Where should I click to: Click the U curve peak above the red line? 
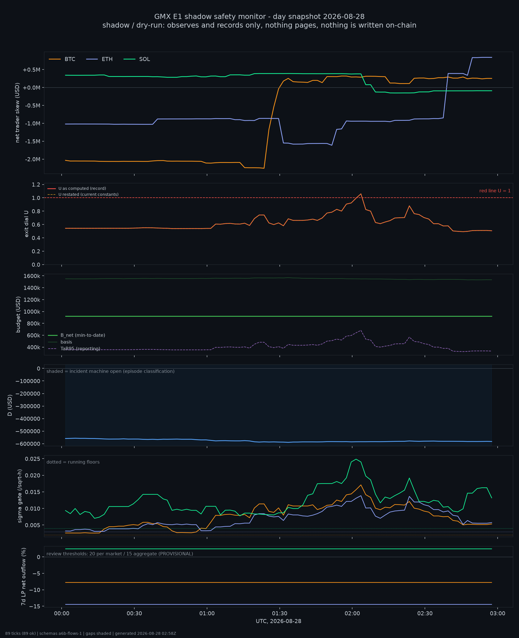(360, 194)
